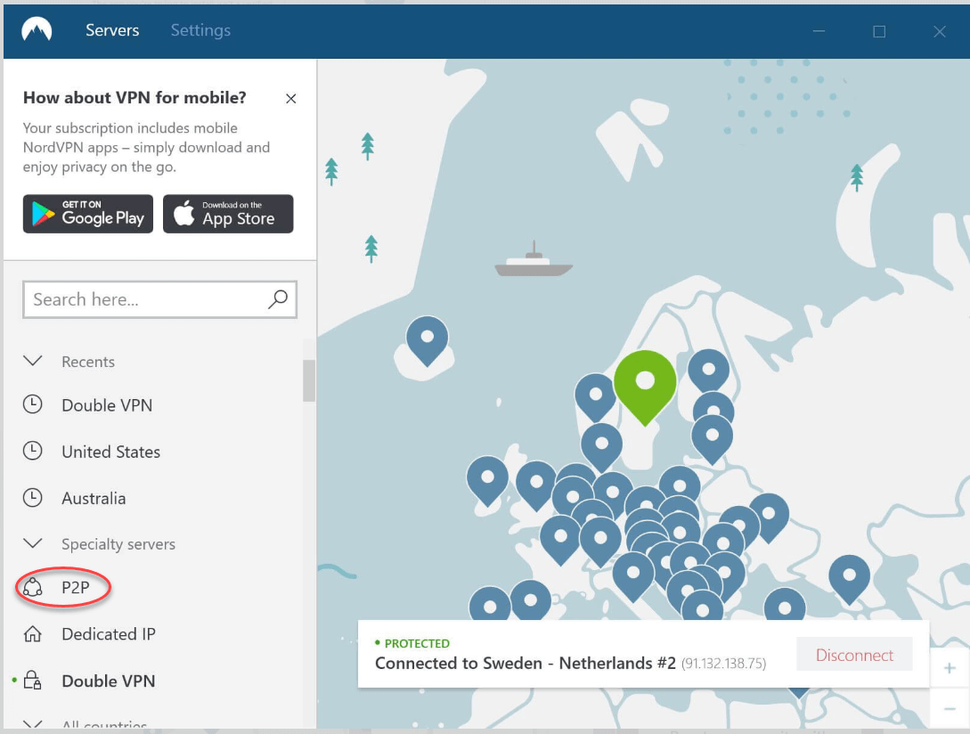Click the Norway map pin
Image resolution: width=970 pixels, height=734 pixels.
pyautogui.click(x=595, y=397)
